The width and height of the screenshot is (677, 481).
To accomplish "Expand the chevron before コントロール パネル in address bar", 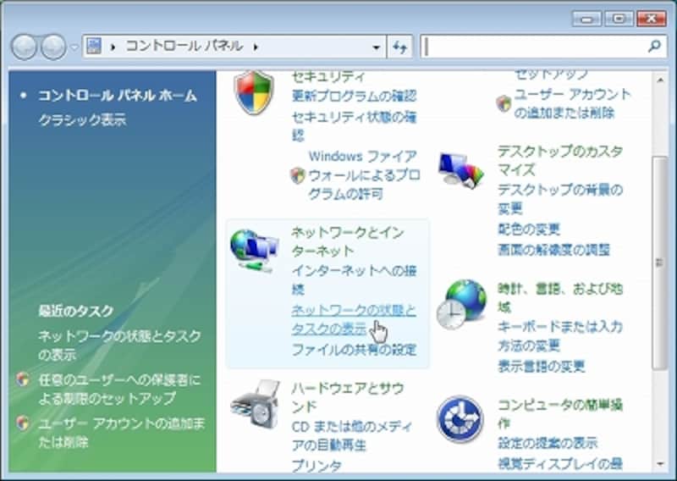I will tap(113, 47).
